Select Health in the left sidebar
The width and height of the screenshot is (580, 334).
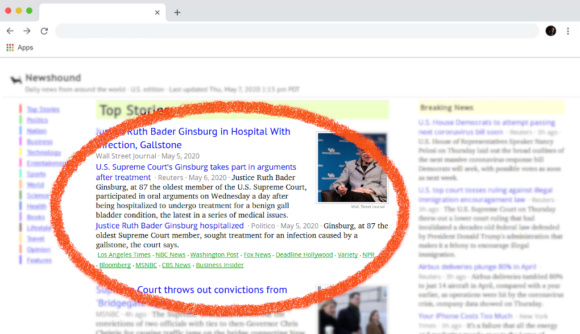[x=36, y=206]
